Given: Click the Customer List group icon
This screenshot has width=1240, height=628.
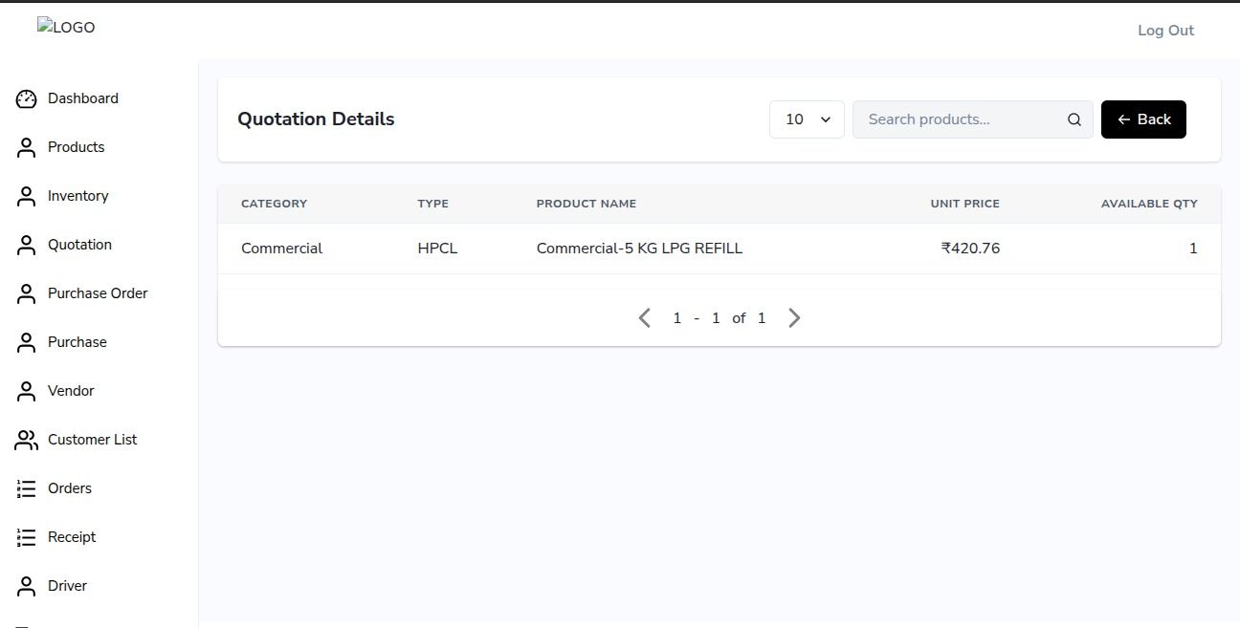Looking at the screenshot, I should pos(26,440).
